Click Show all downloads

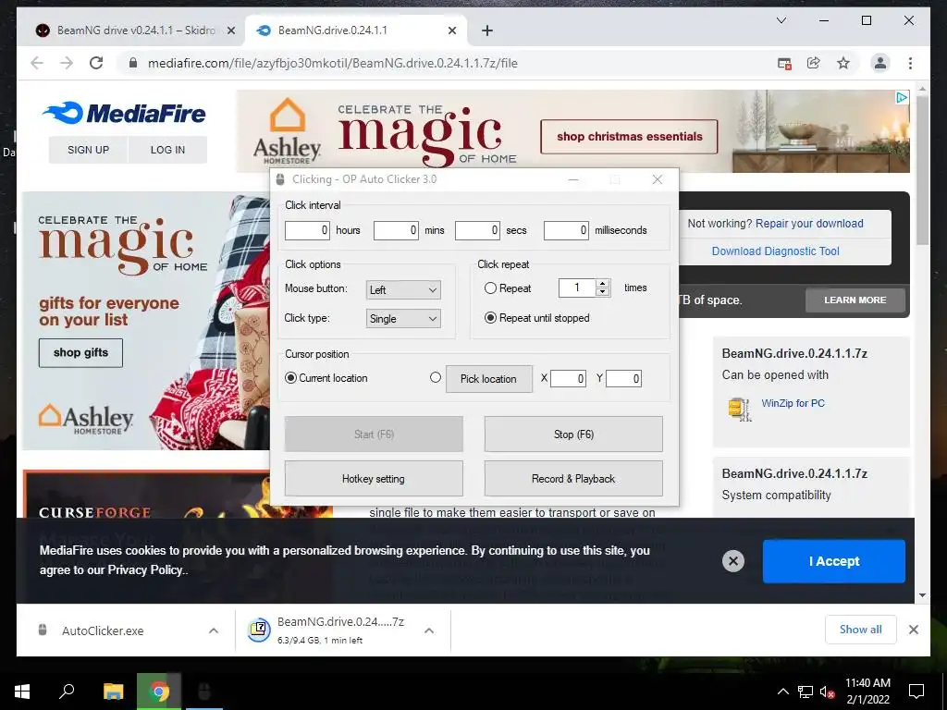point(860,630)
